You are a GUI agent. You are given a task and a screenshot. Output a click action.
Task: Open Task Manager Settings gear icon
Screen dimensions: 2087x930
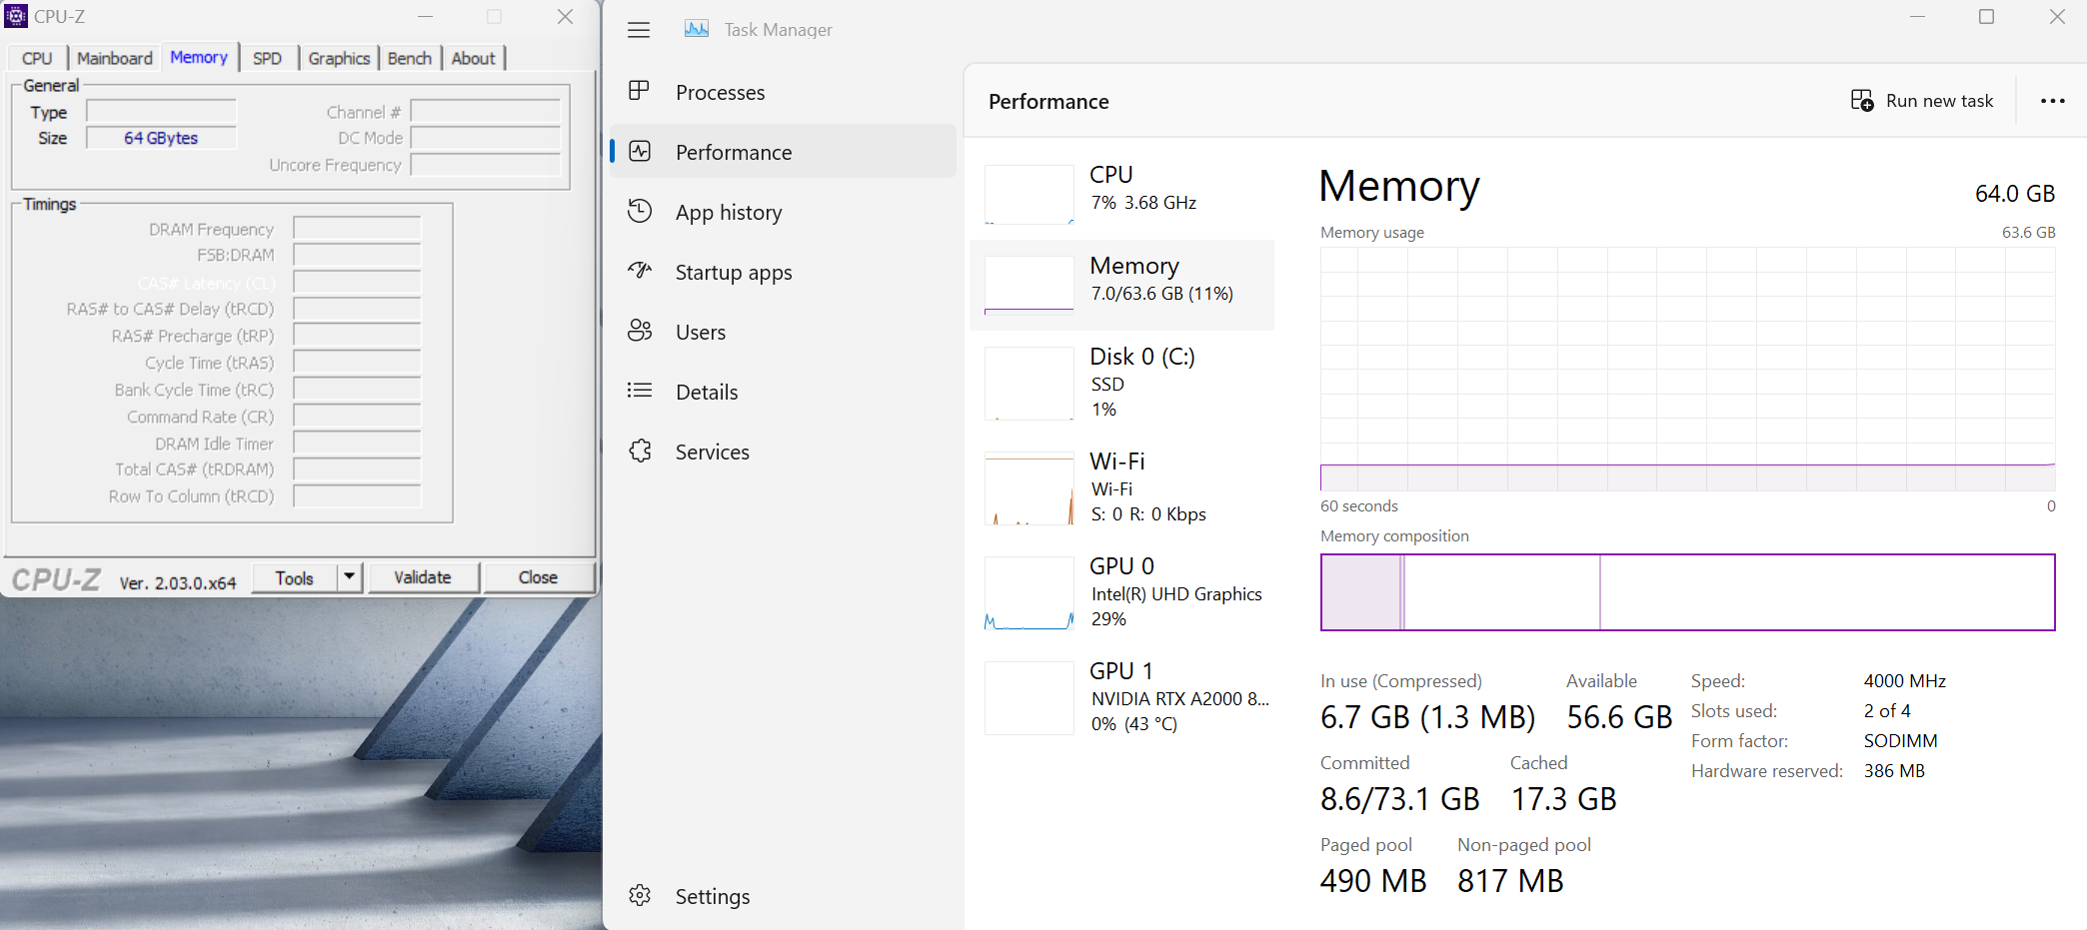point(640,896)
